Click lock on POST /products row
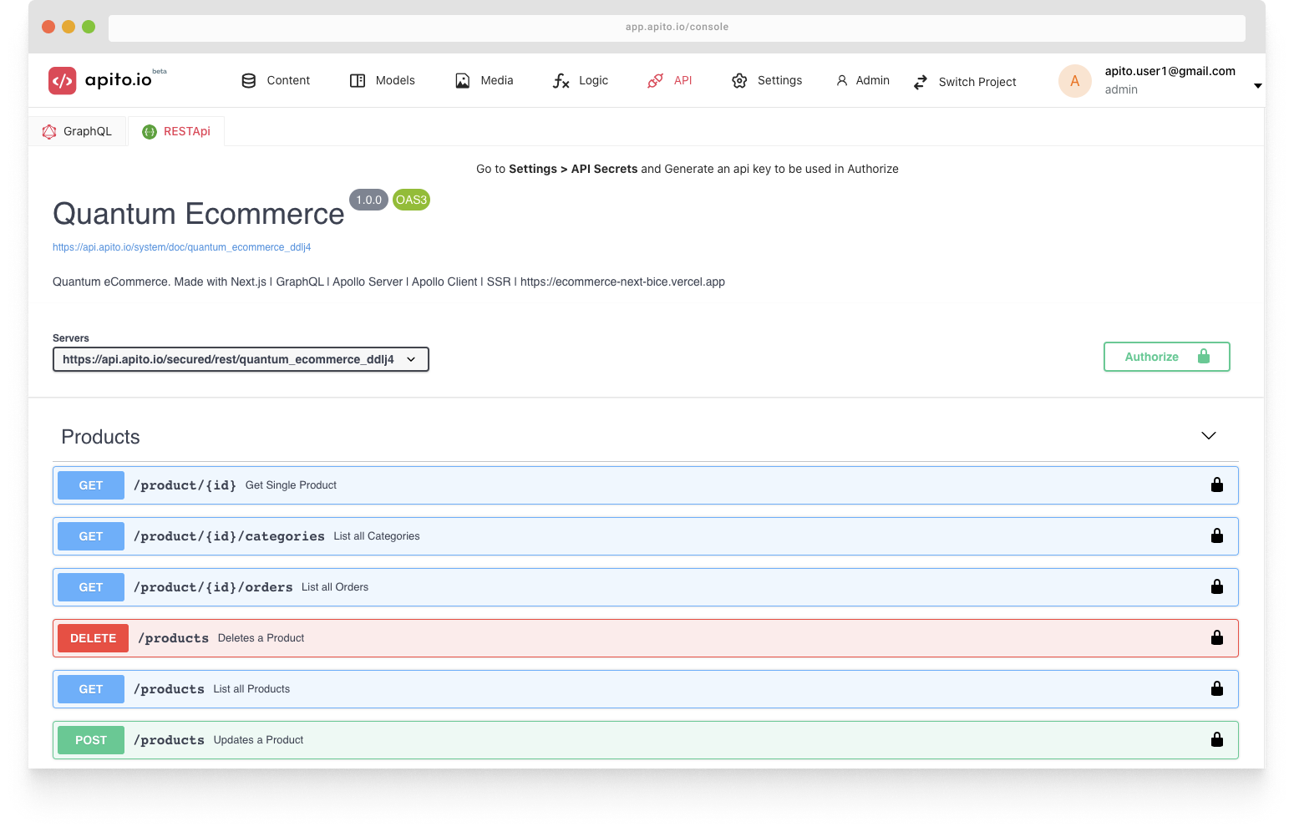 point(1217,740)
